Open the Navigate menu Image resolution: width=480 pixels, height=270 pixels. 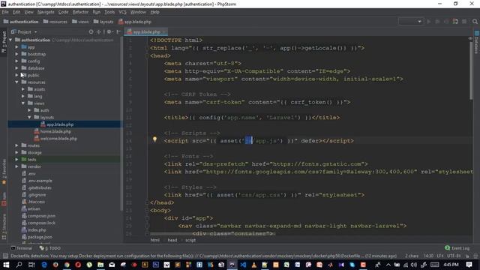[46, 12]
